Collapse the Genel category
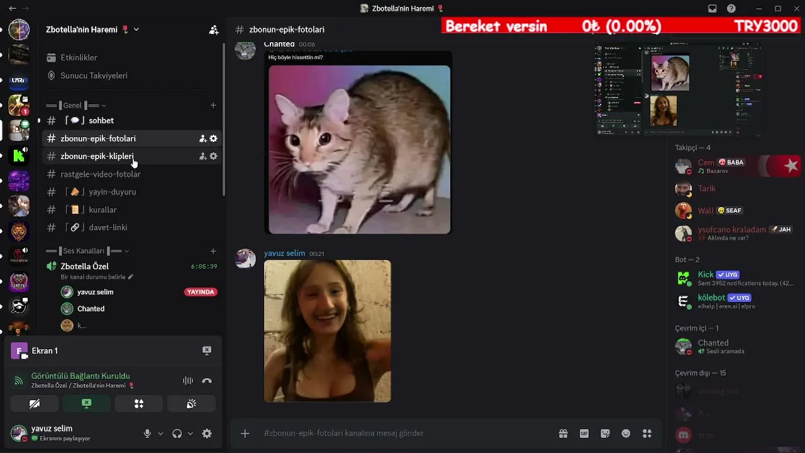 point(76,105)
